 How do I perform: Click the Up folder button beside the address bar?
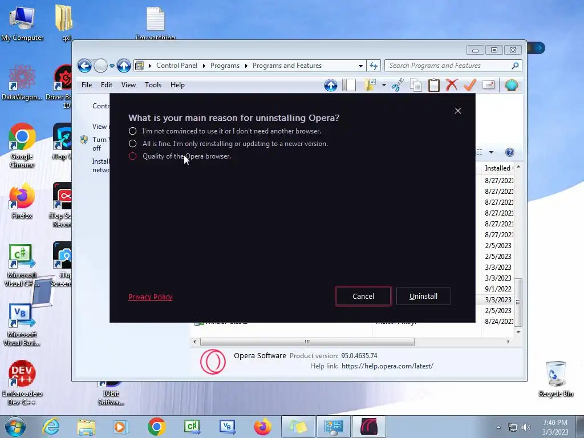[124, 66]
